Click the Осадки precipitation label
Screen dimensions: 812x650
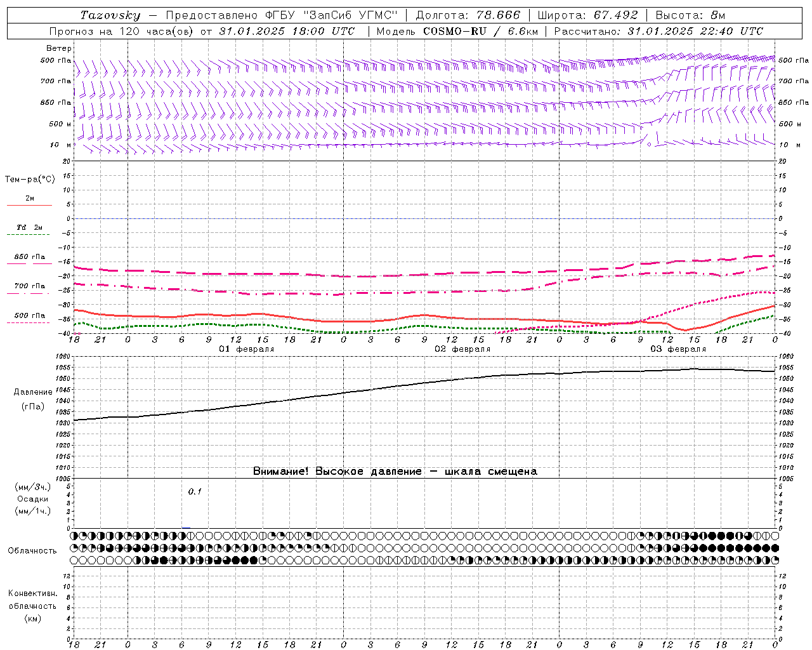33,499
